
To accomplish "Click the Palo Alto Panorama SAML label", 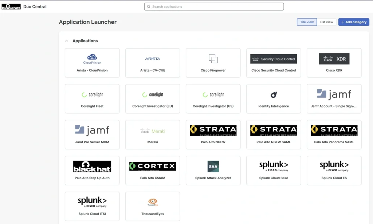I will click(334, 142).
